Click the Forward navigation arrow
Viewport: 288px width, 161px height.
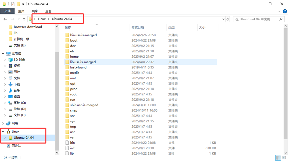(13, 19)
